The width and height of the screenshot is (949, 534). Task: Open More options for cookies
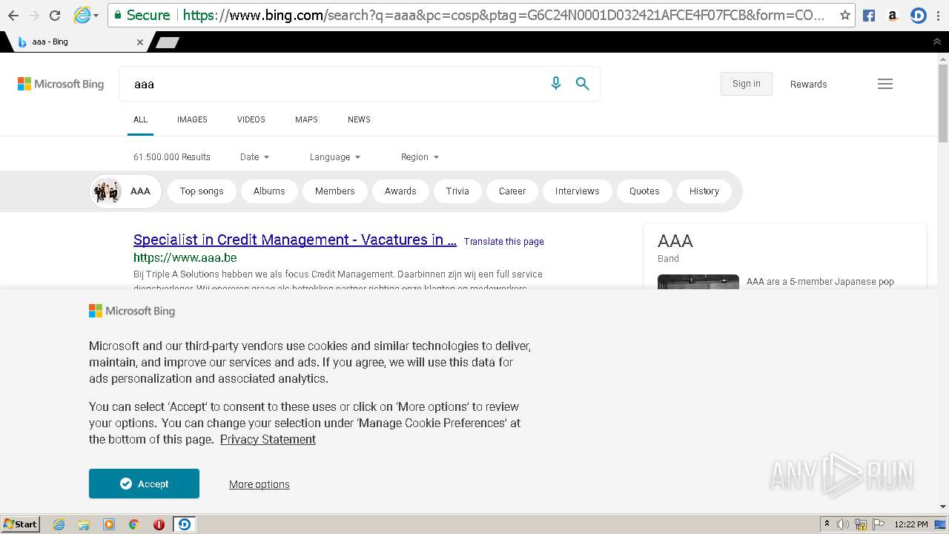click(x=259, y=484)
